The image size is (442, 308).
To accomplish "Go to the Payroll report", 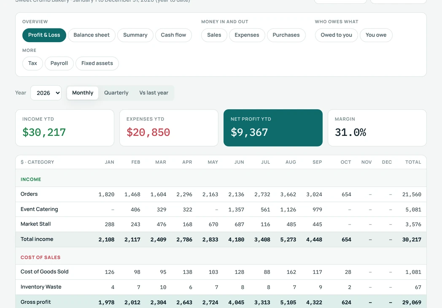I will [x=59, y=63].
